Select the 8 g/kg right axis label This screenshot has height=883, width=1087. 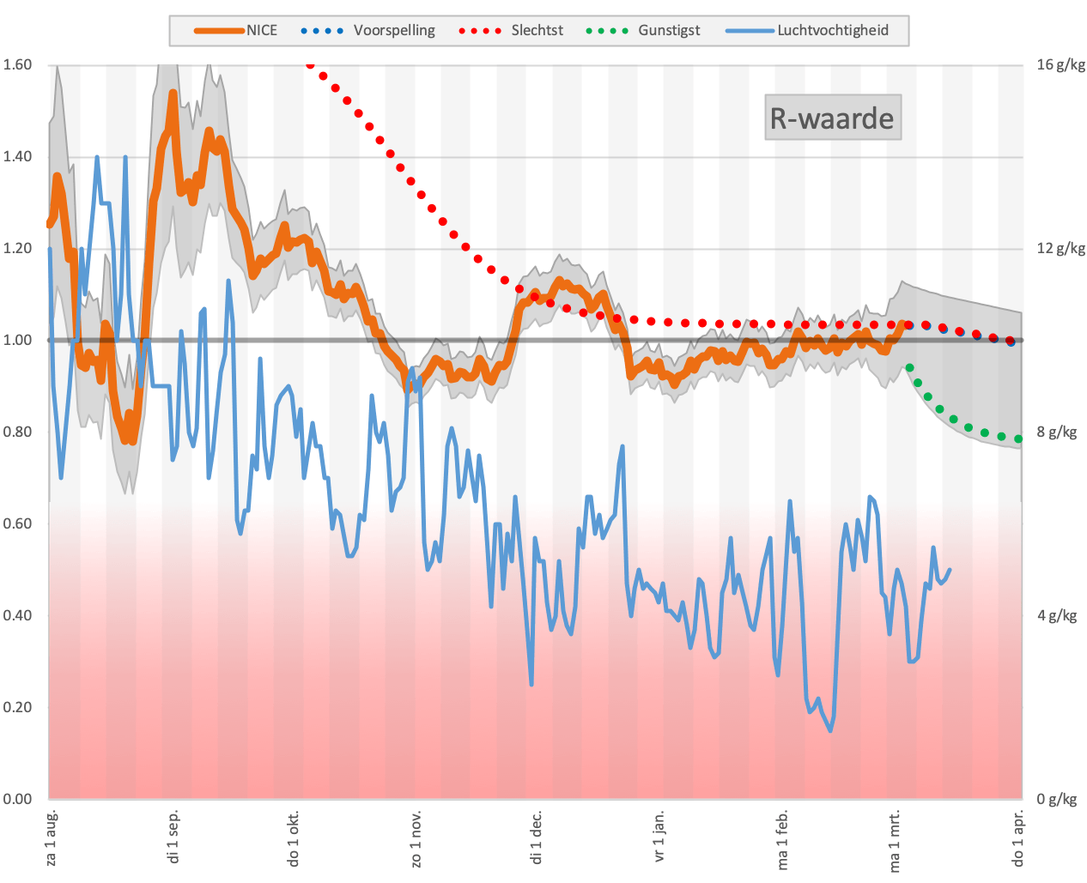(x=1057, y=432)
